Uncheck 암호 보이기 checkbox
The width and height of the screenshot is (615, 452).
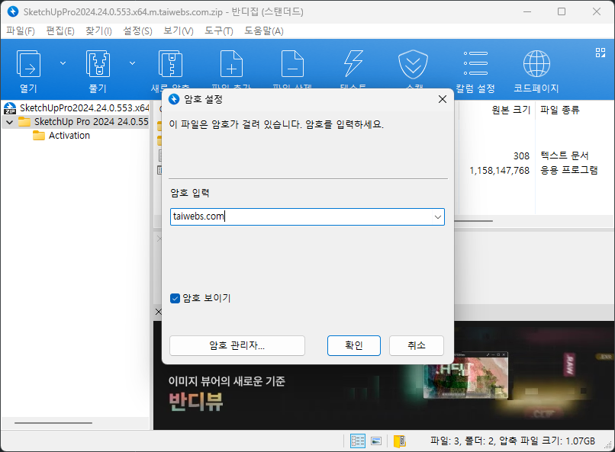175,299
